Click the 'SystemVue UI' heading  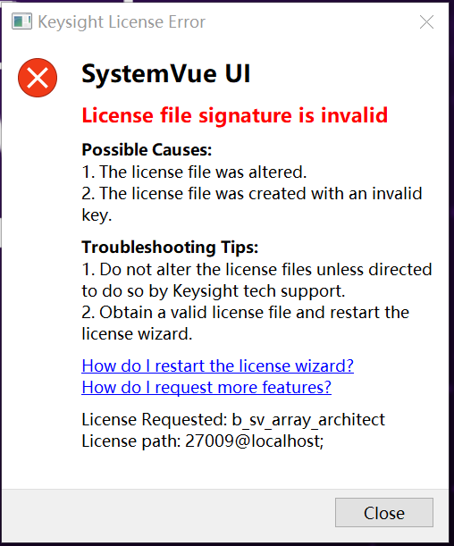click(165, 73)
